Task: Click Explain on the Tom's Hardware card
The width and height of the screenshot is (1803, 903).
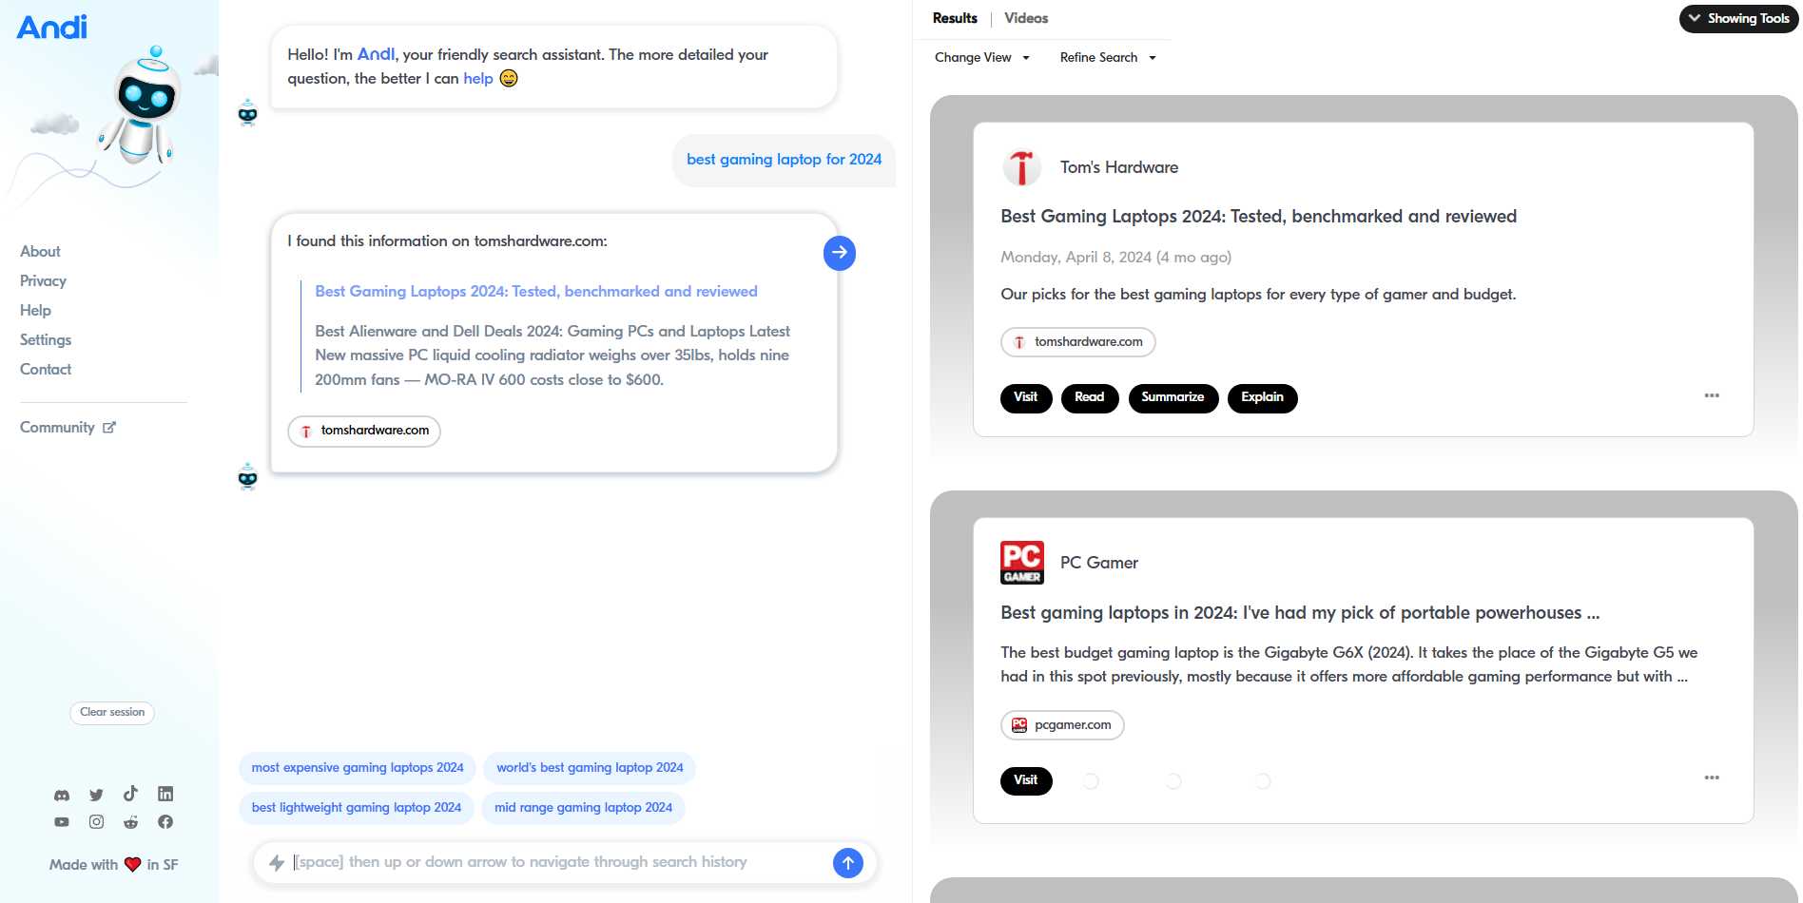Action: (1263, 397)
